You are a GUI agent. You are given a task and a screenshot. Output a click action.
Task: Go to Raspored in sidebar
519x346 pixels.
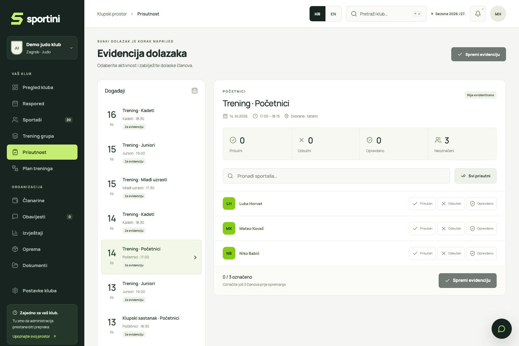(42, 103)
